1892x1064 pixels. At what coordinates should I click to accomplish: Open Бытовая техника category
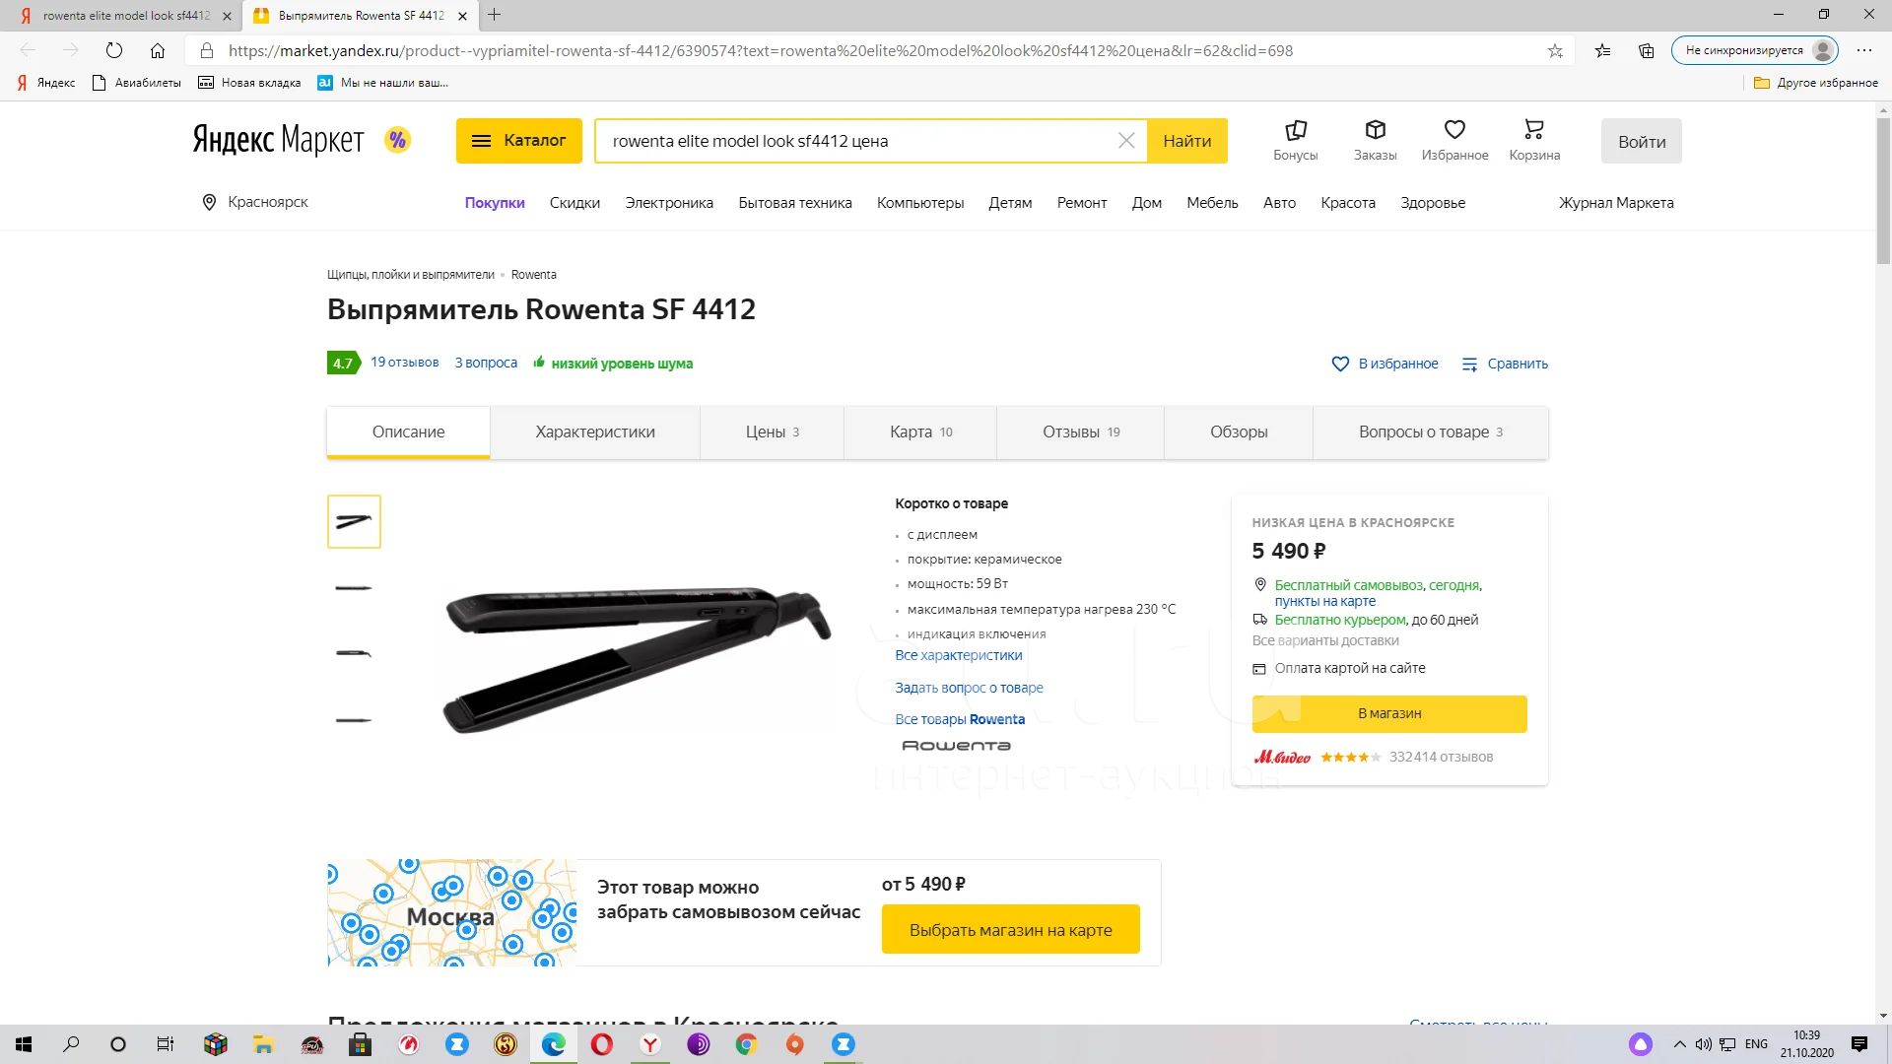click(x=795, y=203)
